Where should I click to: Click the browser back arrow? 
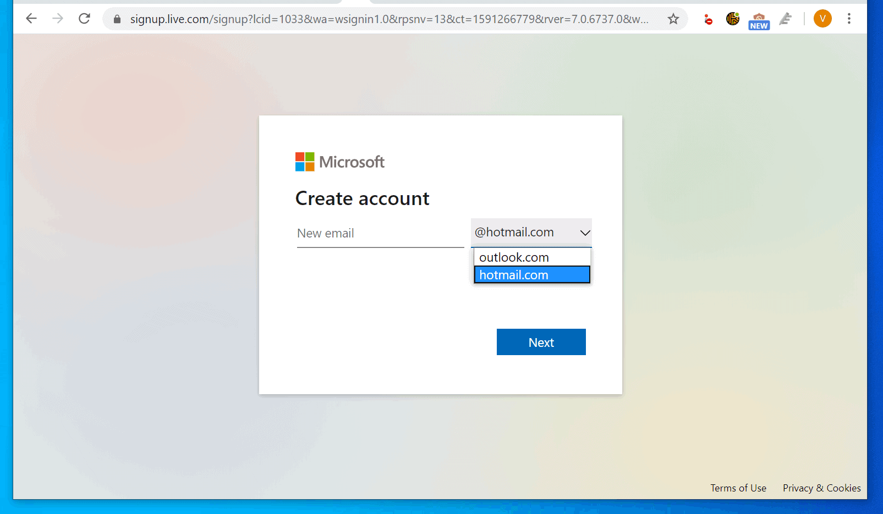[31, 18]
